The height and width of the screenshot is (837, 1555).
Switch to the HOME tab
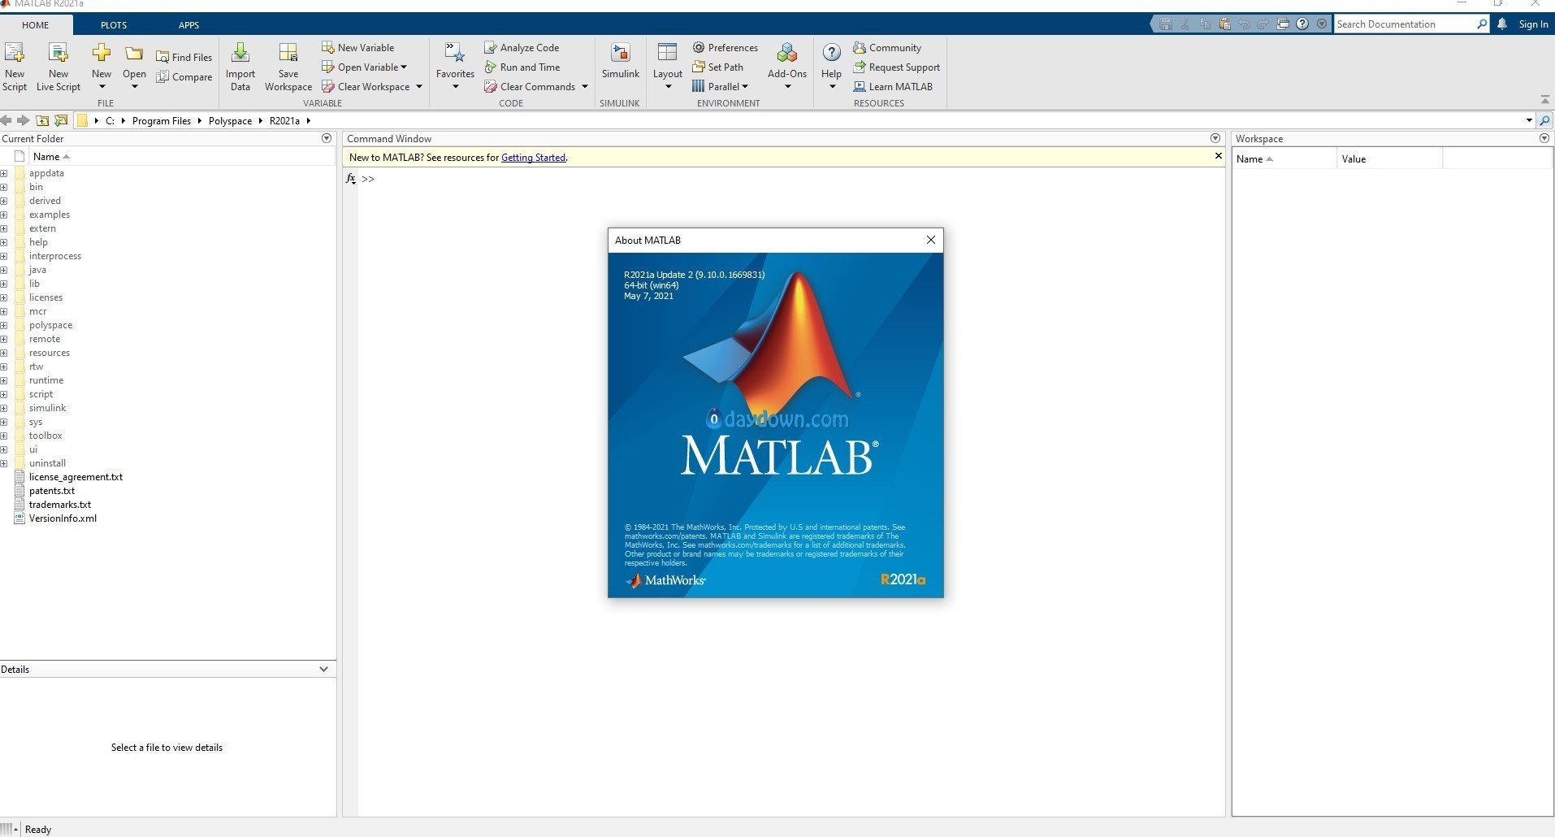coord(36,25)
